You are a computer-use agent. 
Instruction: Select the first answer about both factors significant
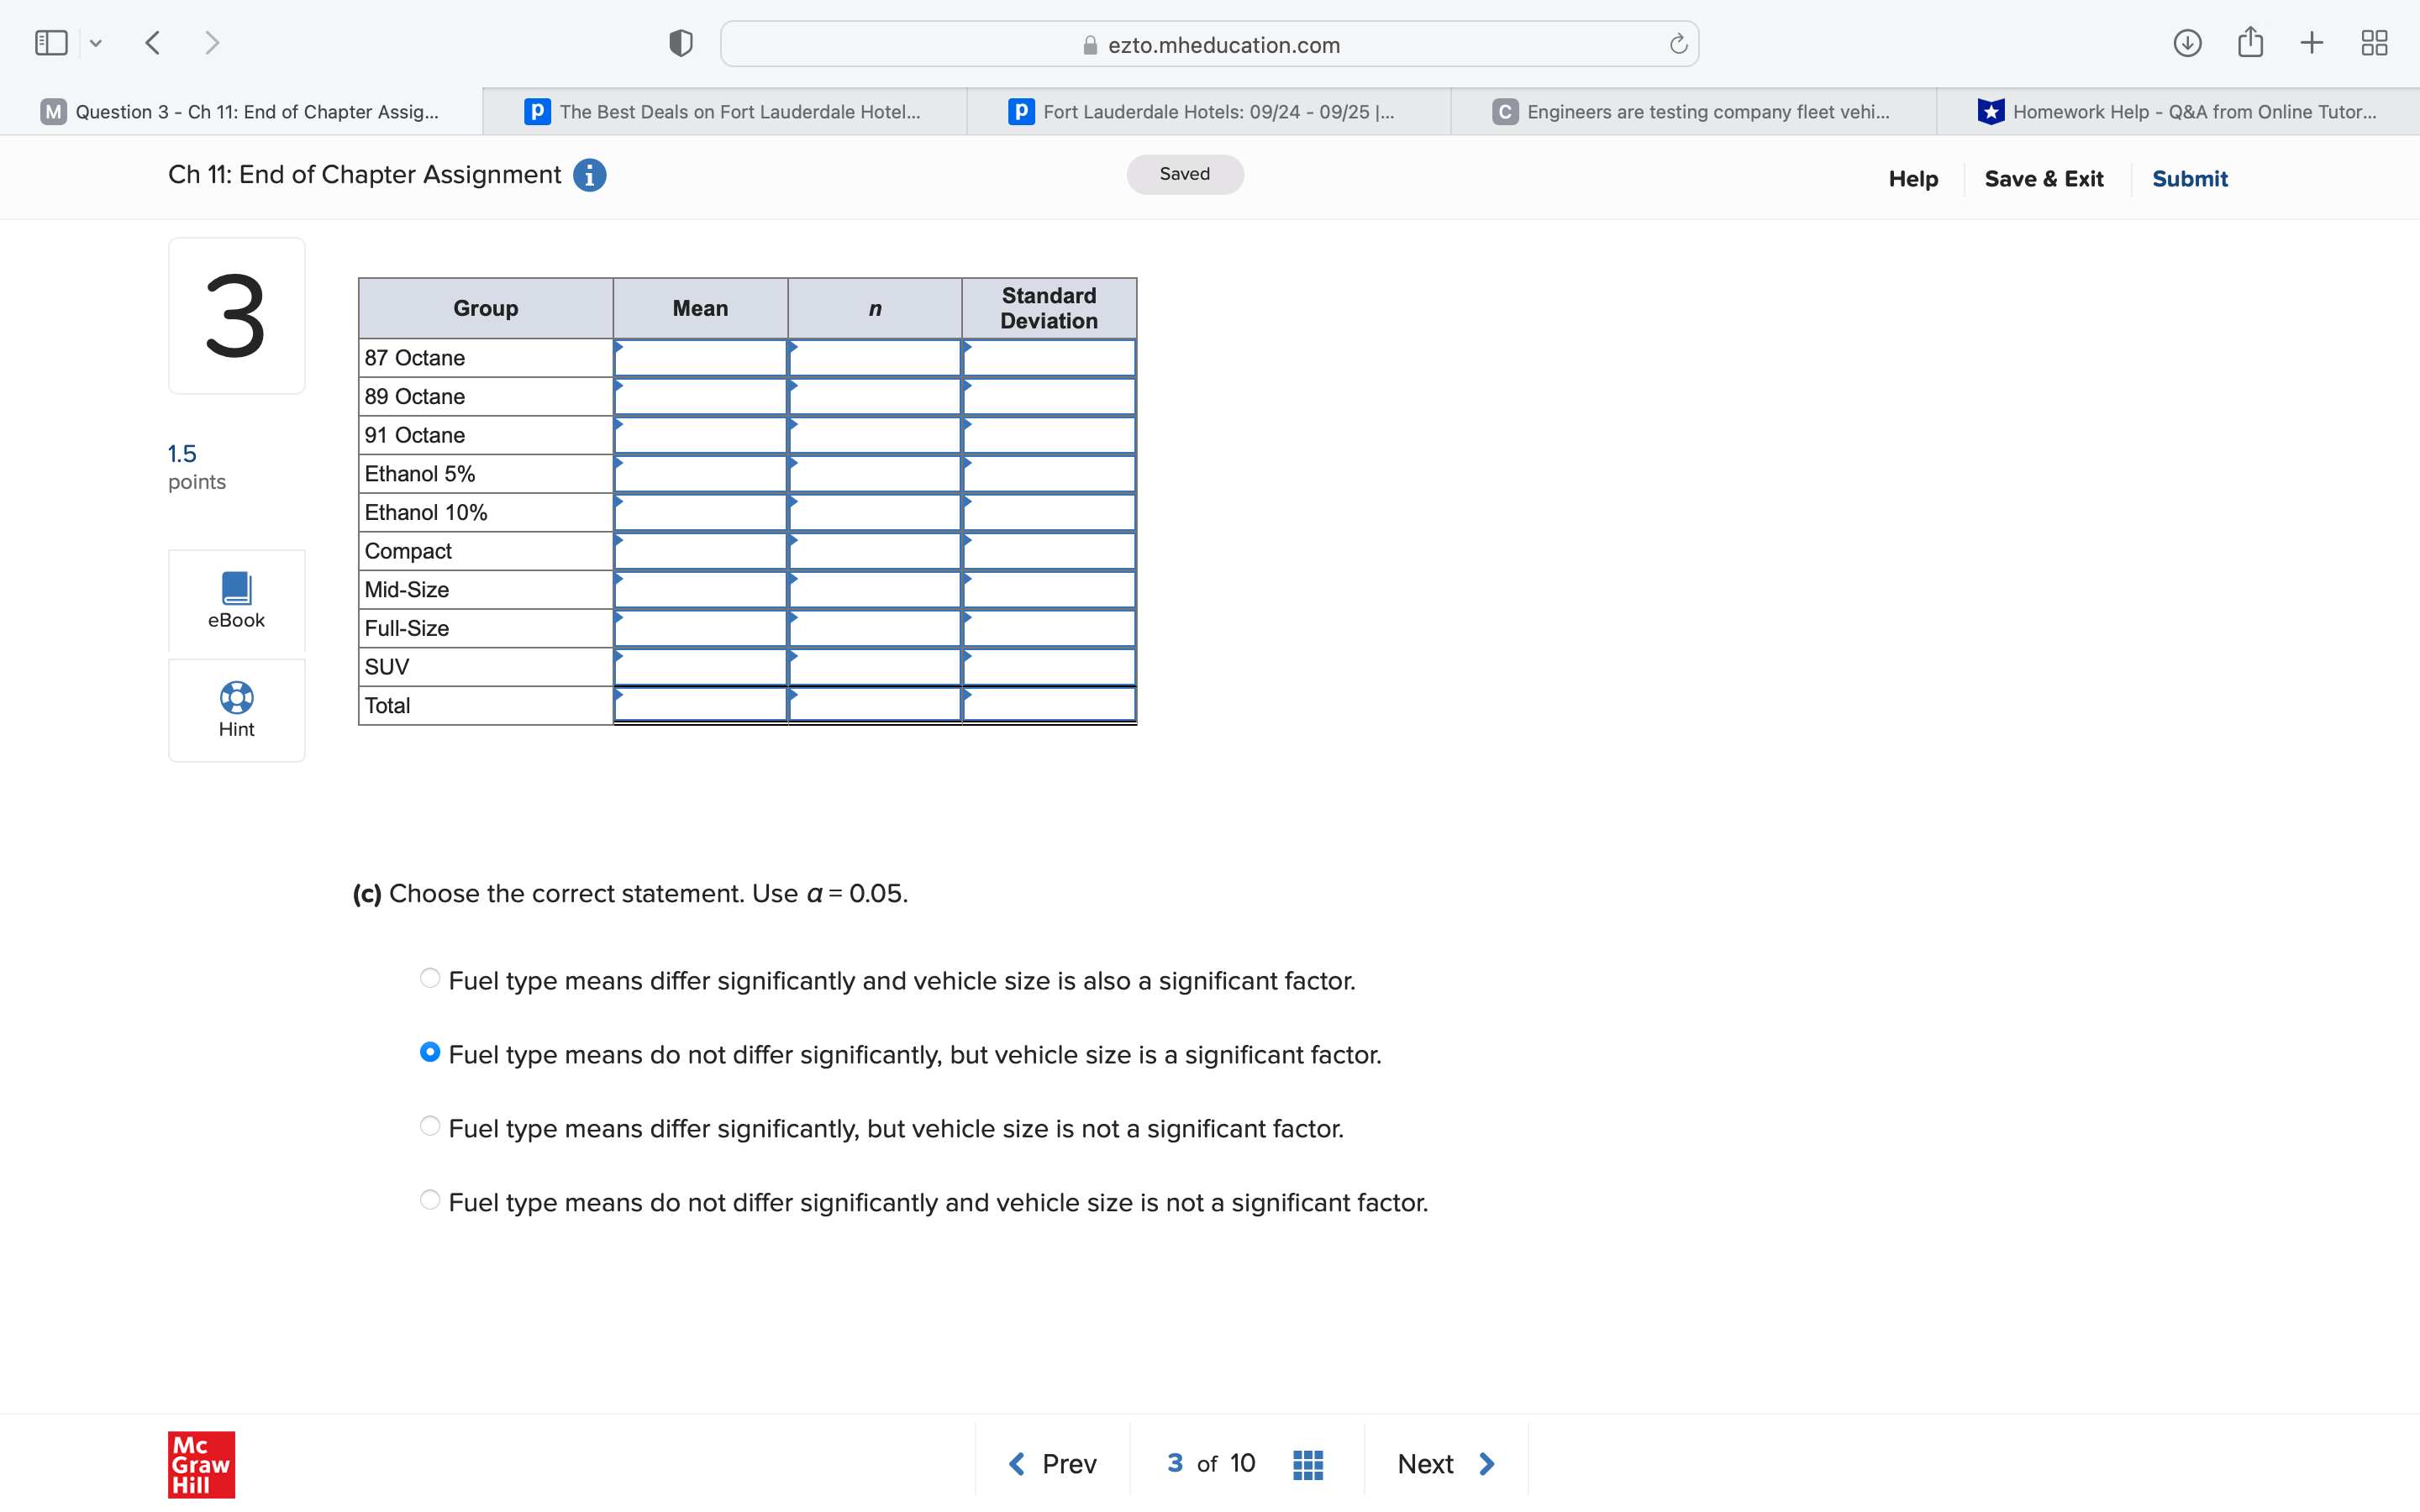coord(429,977)
